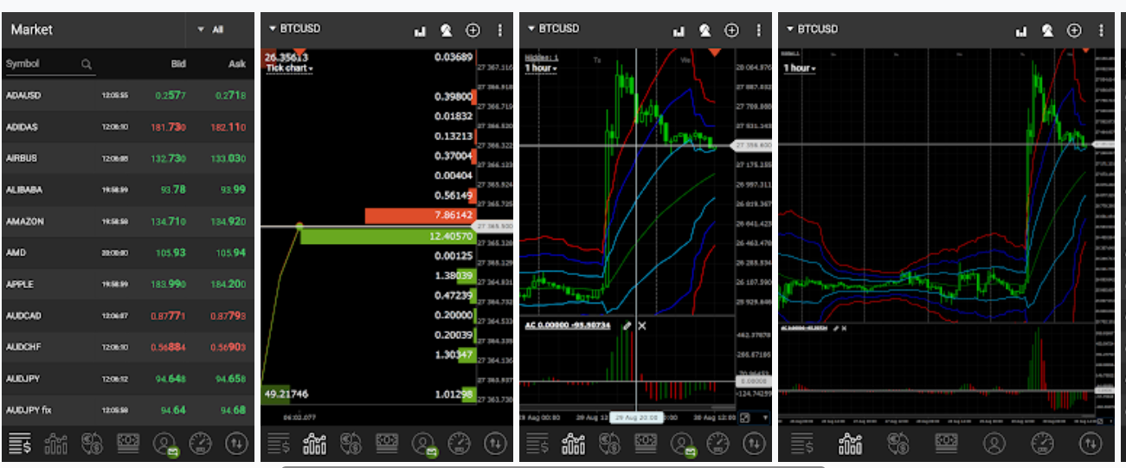This screenshot has height=468, width=1126.
Task: Open speedometer icon on crosshair chart screen
Action: coord(717,445)
